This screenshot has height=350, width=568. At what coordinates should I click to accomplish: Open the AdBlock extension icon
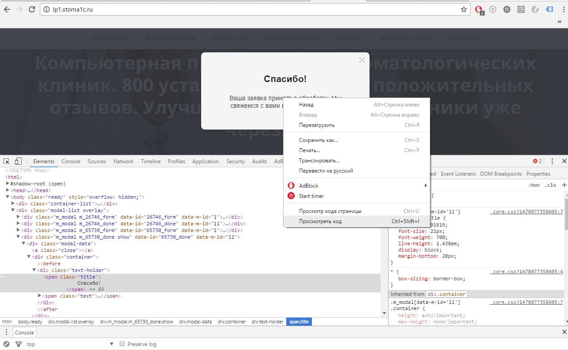click(x=478, y=9)
